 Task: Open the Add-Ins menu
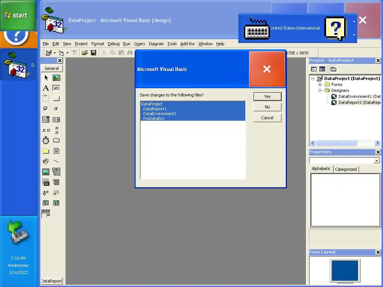(x=187, y=44)
